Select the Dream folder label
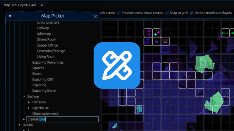The height and width of the screenshot is (131, 234). (28, 125)
